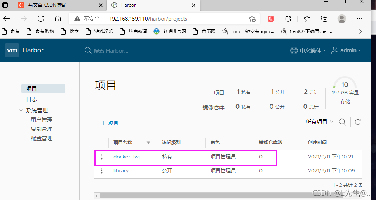The image size is (376, 200).
Task: Go to browser home page icon
Action: coord(58,19)
